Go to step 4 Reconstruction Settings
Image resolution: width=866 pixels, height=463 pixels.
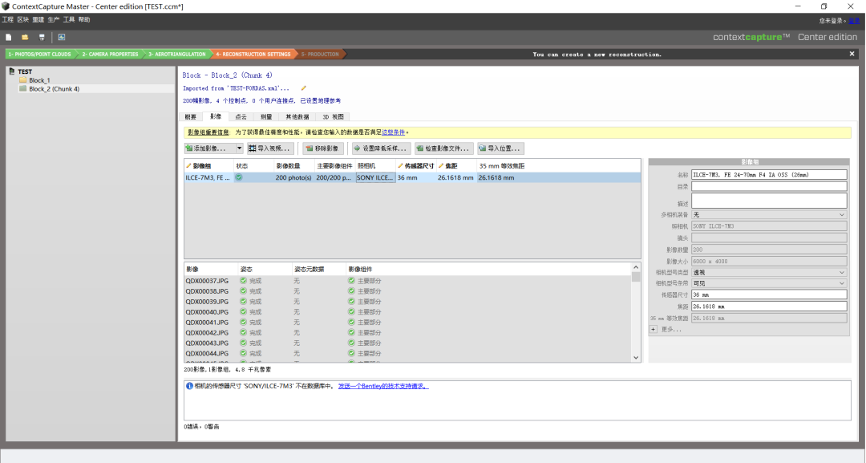[x=253, y=54]
